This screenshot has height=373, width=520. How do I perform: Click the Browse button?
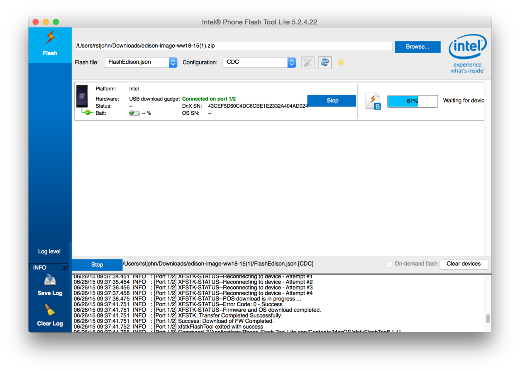click(x=417, y=47)
